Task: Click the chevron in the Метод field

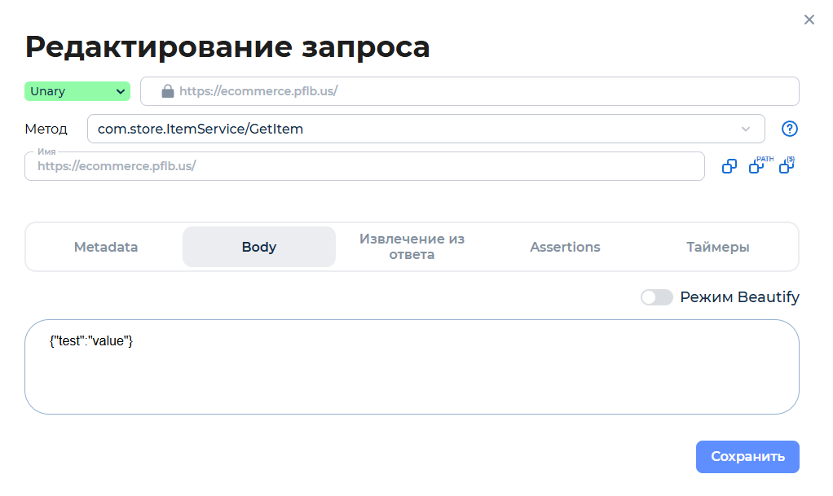Action: click(746, 128)
